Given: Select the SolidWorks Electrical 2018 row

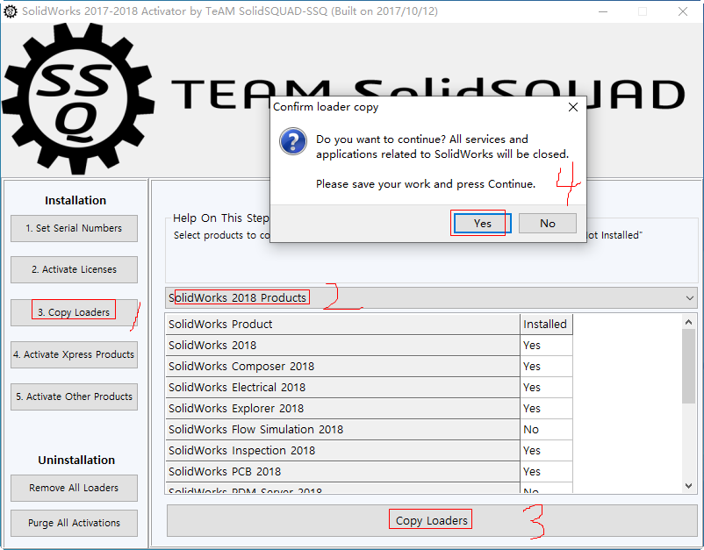Looking at the screenshot, I should [369, 388].
